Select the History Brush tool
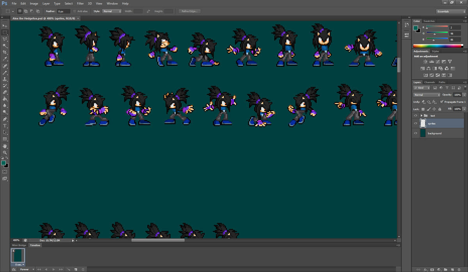The image size is (468, 272). pyautogui.click(x=5, y=86)
